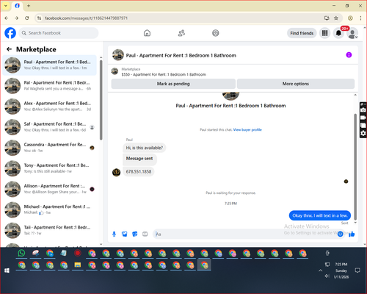This screenshot has height=294, width=367.
Task: Click the sent 'Okay thnx' message bubble
Action: coord(320,215)
